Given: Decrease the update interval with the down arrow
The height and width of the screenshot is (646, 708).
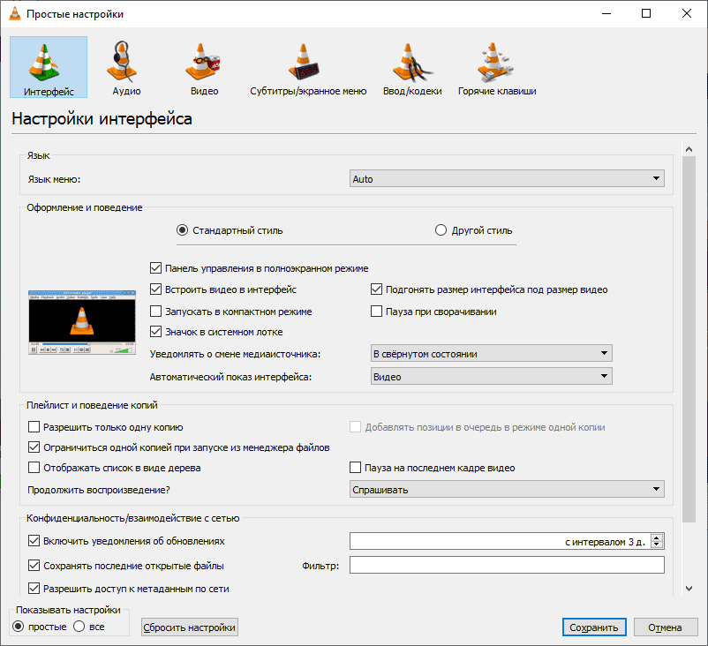Looking at the screenshot, I should point(657,545).
